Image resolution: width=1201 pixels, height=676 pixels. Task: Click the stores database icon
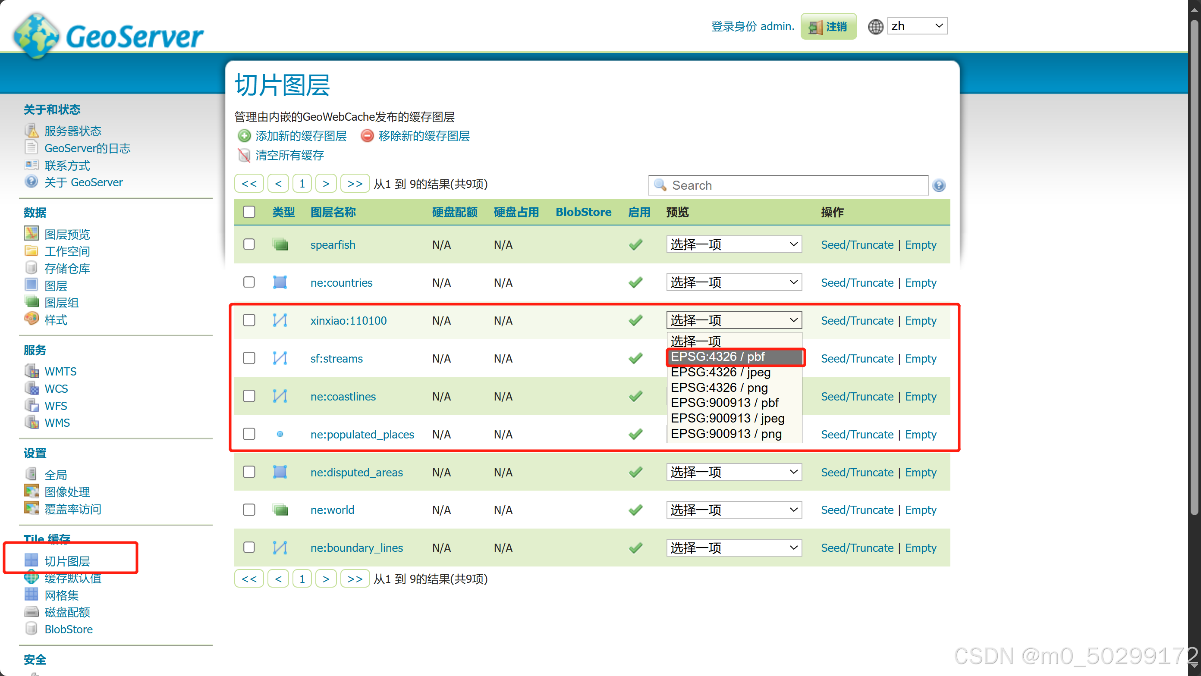tap(31, 268)
